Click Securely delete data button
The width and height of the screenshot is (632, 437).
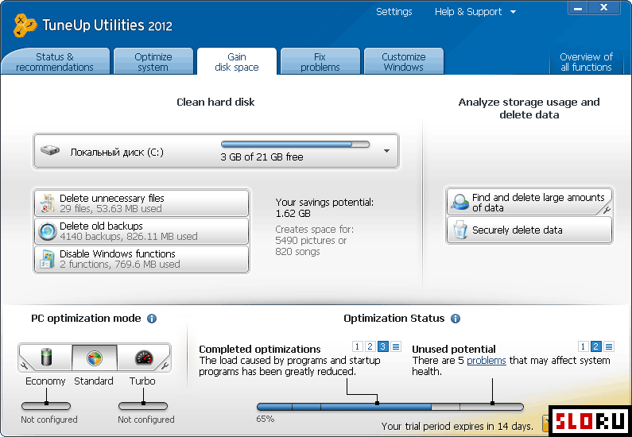coord(529,230)
